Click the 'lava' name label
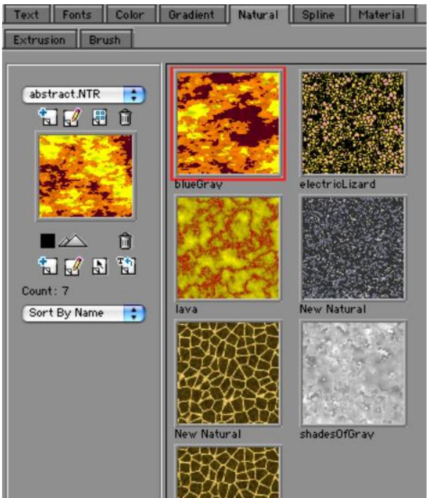Image resolution: width=430 pixels, height=498 pixels. 187,309
